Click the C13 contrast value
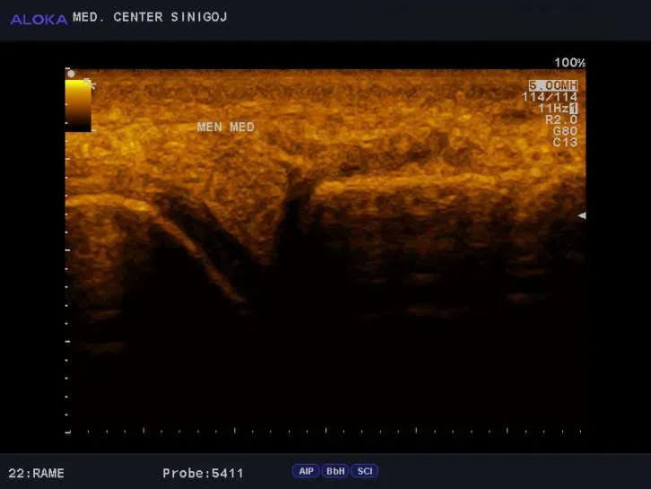Screen dimensions: 651x489 (x=565, y=142)
